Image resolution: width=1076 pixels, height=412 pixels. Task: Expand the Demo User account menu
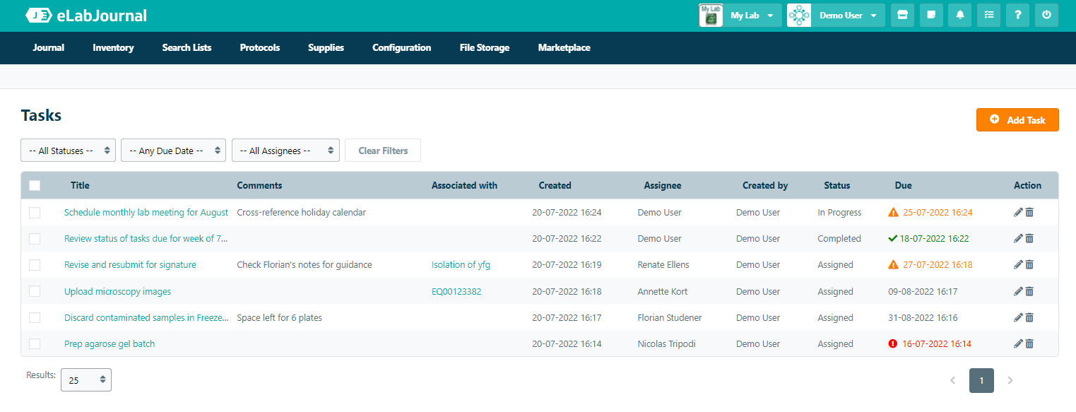point(836,16)
